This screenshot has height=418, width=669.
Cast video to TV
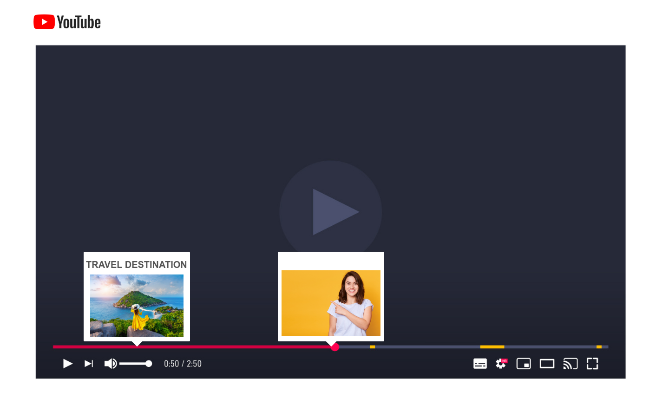tap(570, 364)
